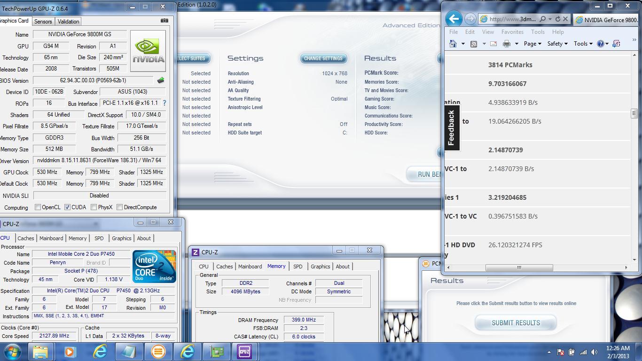642x361 pixels.
Task: Click the first Internet Explorer taskbar icon
Action: 100,352
